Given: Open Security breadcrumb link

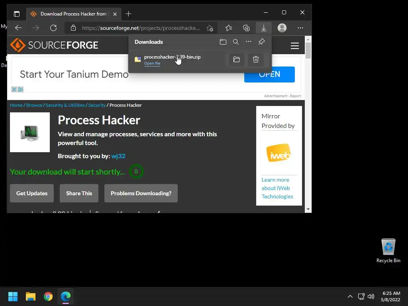Looking at the screenshot, I should coord(97,105).
